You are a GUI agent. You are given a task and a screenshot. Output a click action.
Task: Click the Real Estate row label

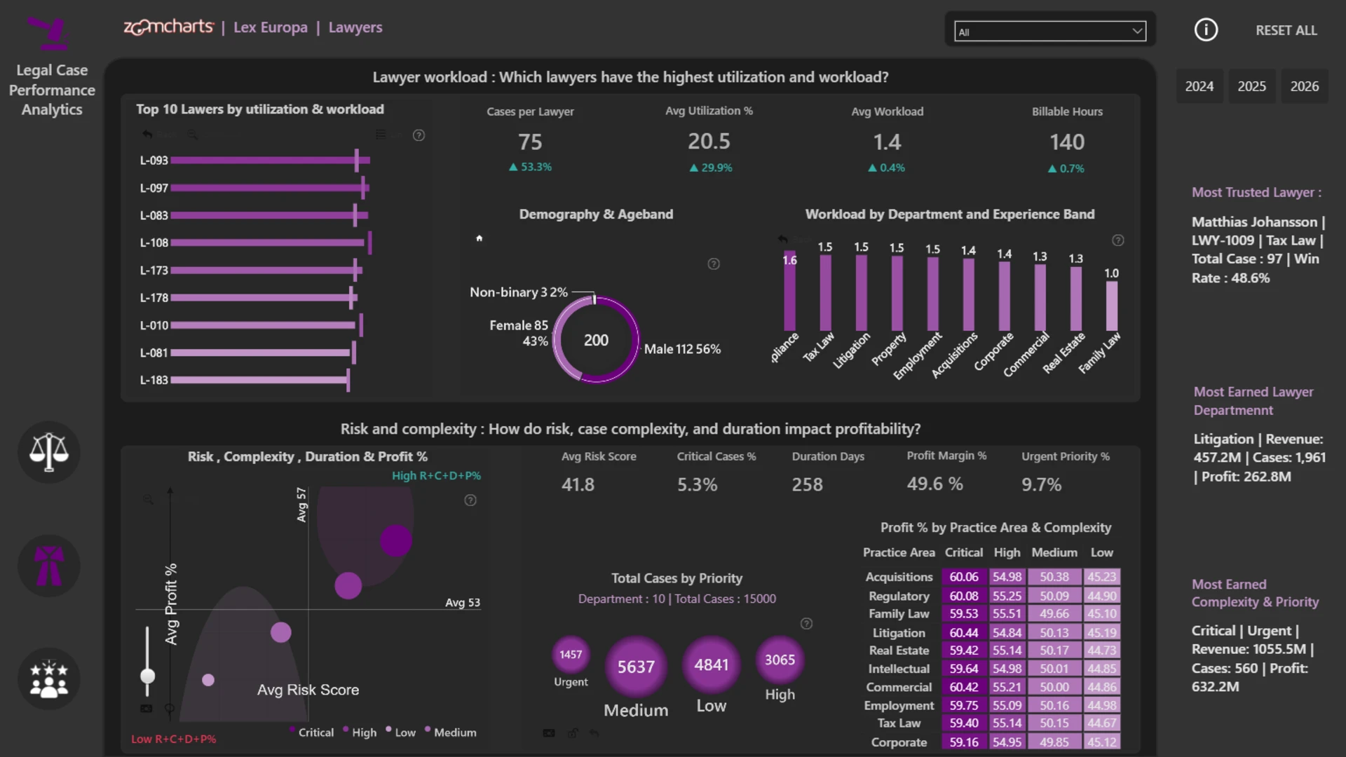tap(899, 650)
